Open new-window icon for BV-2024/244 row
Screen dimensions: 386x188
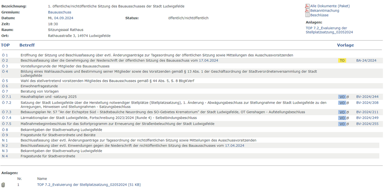coord(348,97)
